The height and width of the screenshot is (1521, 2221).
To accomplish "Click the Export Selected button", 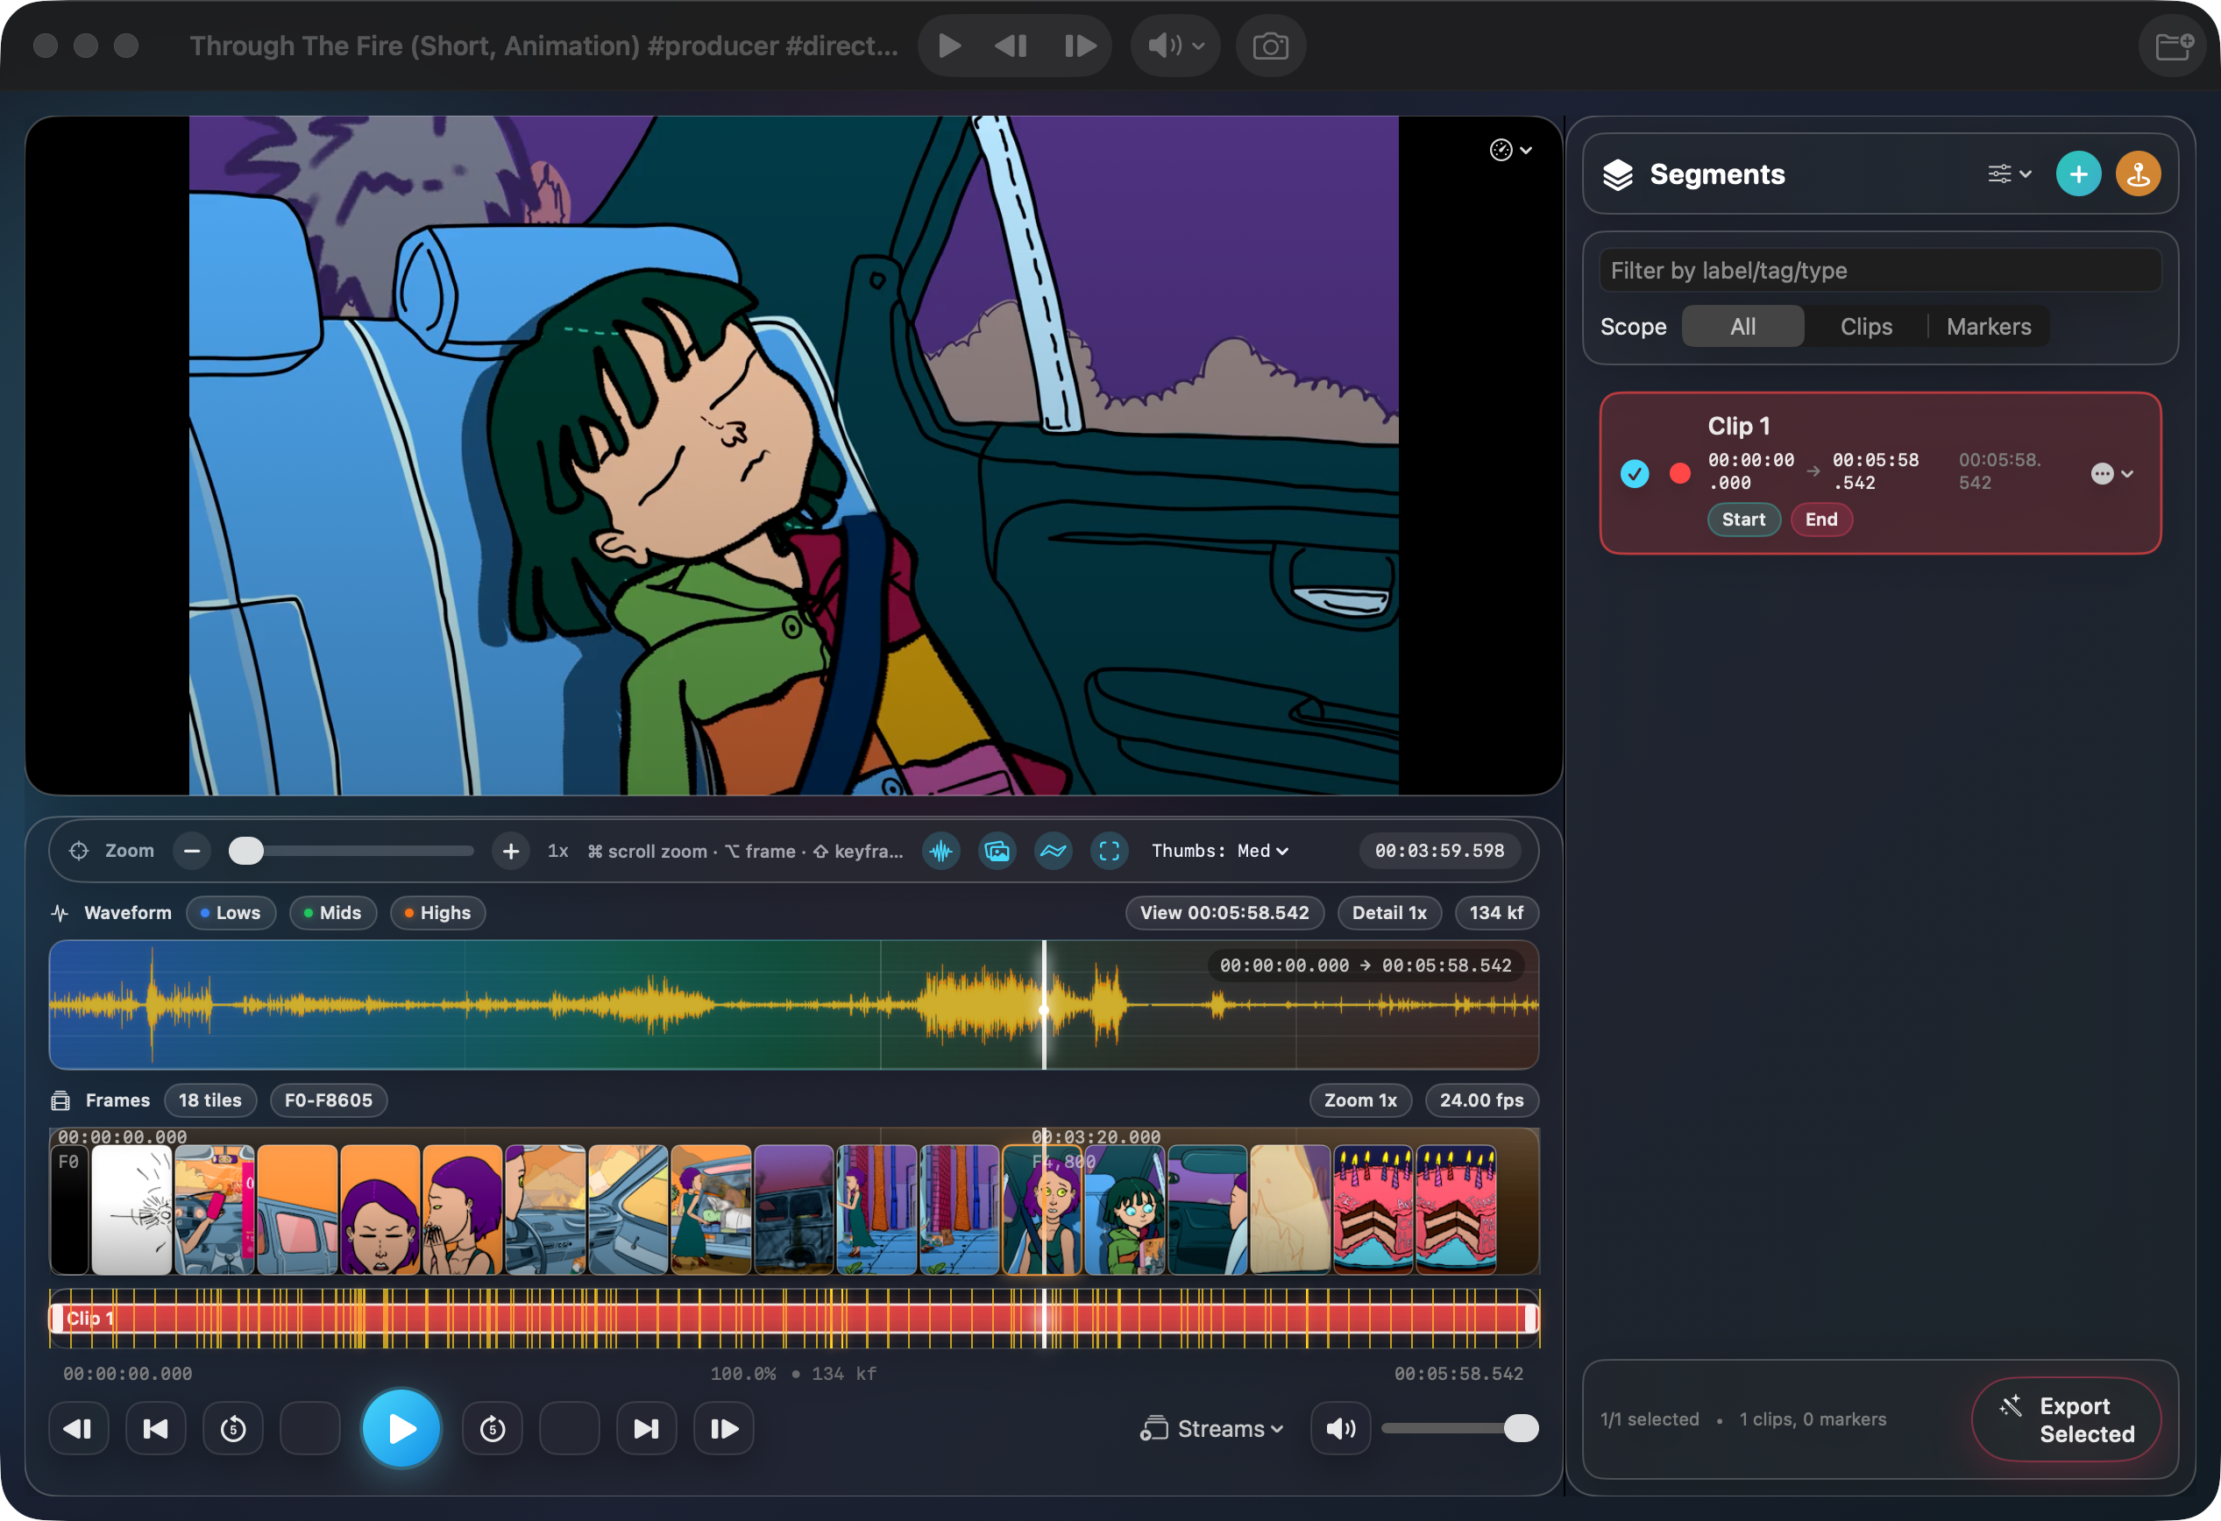I will 2066,1419.
